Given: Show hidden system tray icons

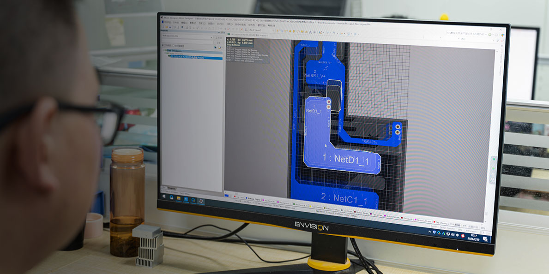Looking at the screenshot, I should click(430, 232).
